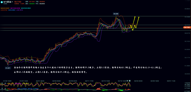Click the MACD value in the MACD legend

click(x=33, y=89)
